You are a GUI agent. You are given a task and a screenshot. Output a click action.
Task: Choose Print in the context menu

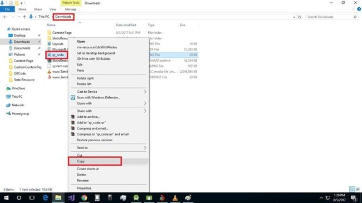[x=80, y=71]
